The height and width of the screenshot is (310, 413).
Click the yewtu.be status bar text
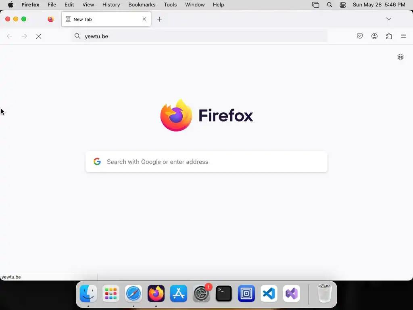11,277
